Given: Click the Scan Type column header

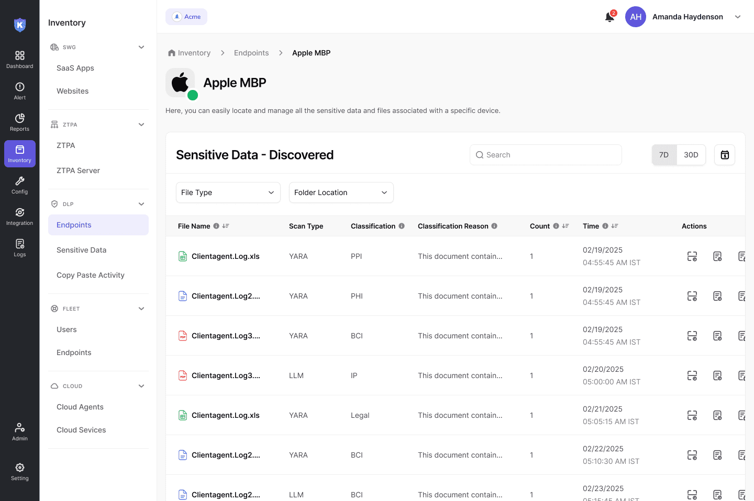Looking at the screenshot, I should 306,226.
